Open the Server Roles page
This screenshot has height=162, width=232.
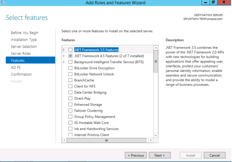21,53
